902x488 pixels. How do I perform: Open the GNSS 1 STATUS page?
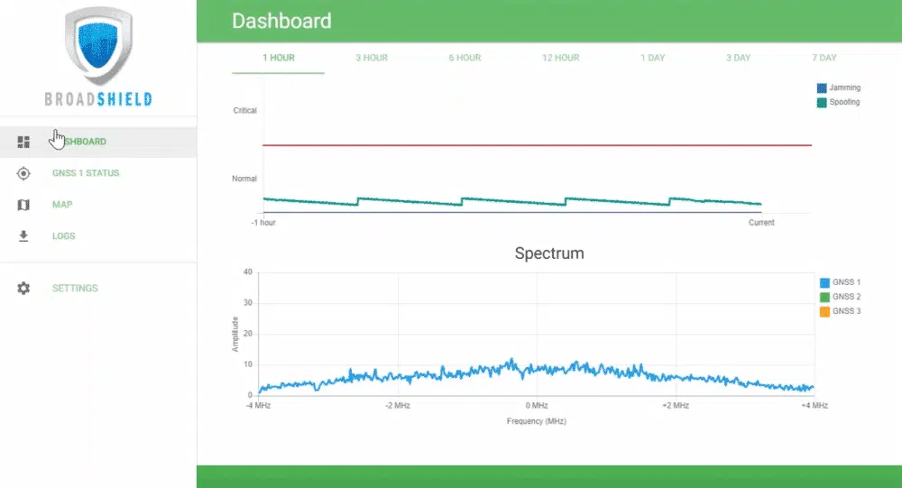[x=86, y=173]
